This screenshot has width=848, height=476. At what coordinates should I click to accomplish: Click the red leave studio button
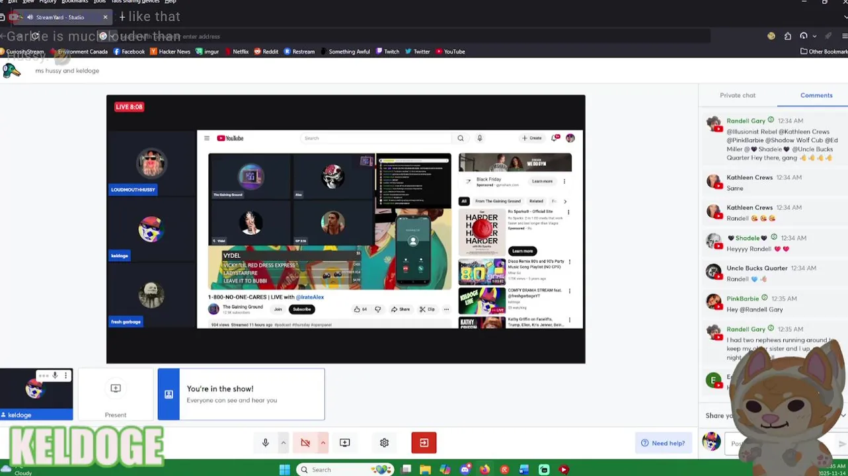point(424,443)
